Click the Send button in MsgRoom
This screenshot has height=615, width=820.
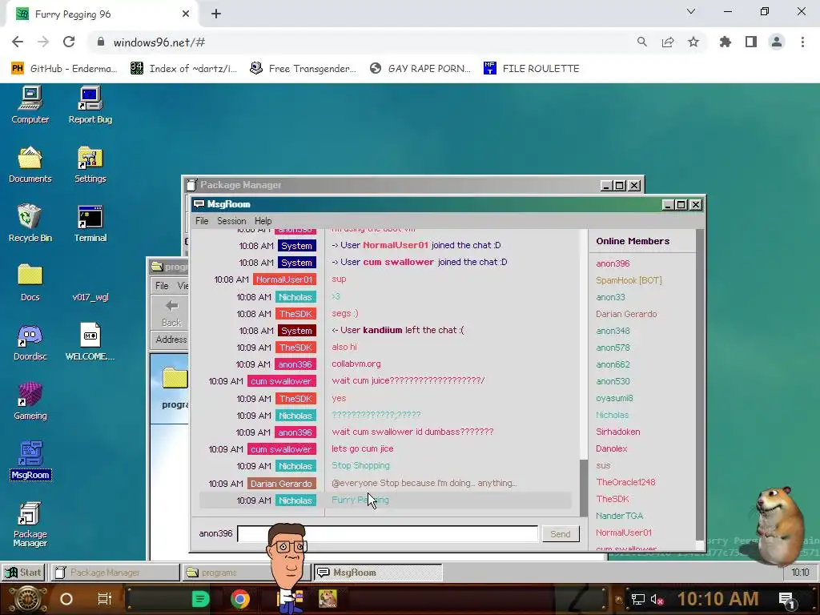pos(560,534)
